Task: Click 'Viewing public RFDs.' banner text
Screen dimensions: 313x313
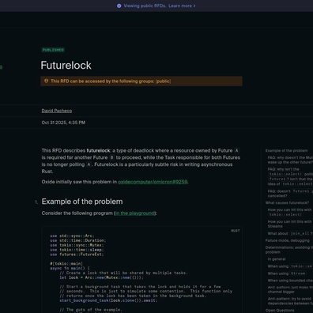Action: (145, 6)
